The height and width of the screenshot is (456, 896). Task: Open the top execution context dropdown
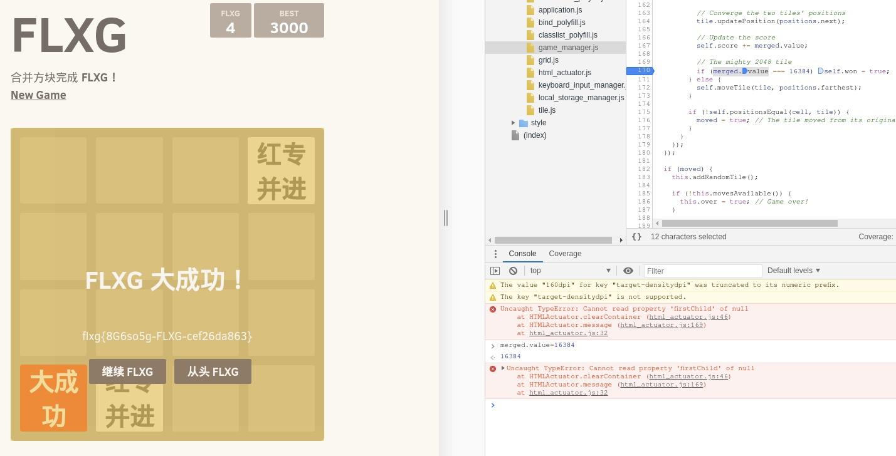point(569,271)
